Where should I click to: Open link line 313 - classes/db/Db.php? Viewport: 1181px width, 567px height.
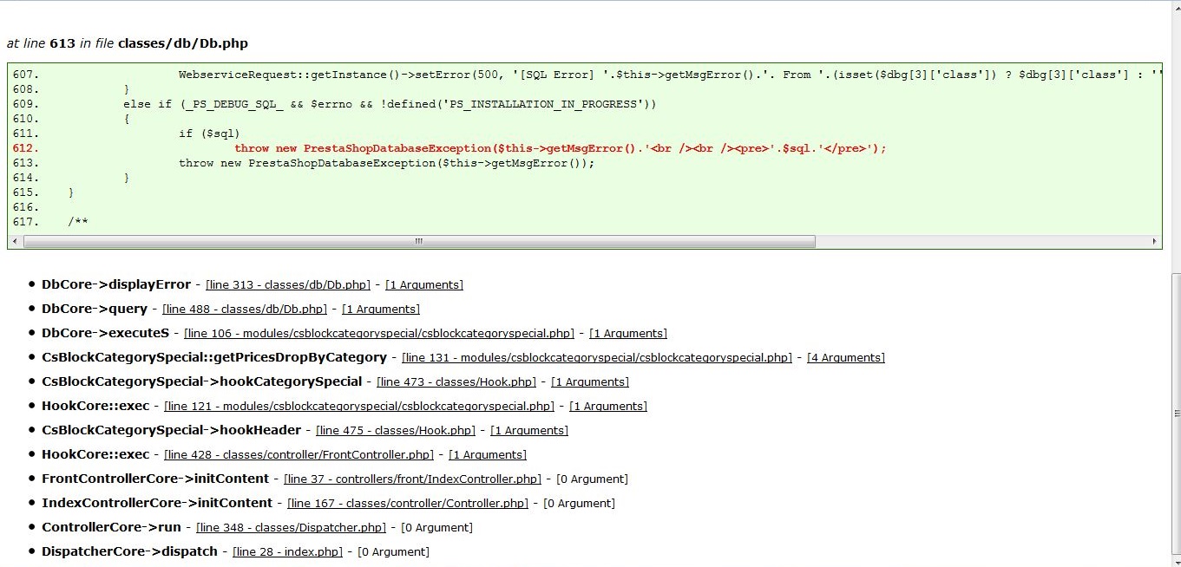(x=288, y=284)
